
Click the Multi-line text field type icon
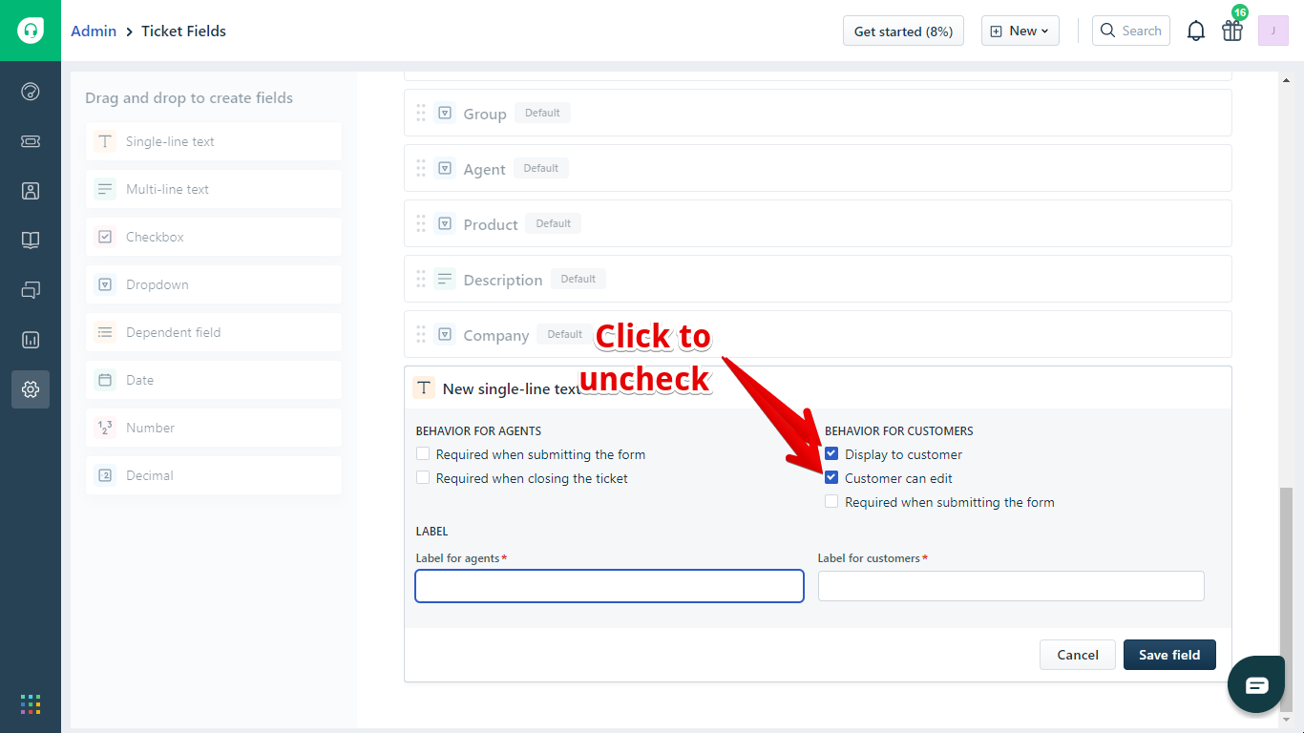105,189
